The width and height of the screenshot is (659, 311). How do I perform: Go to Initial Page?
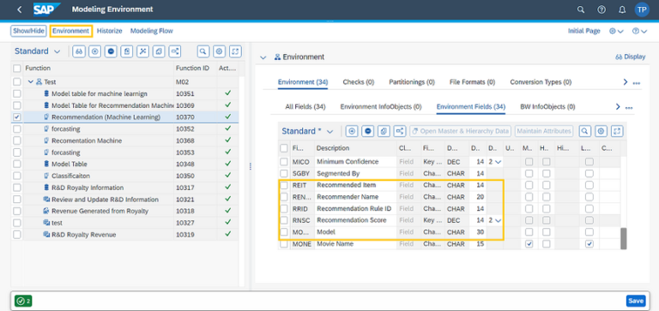583,31
